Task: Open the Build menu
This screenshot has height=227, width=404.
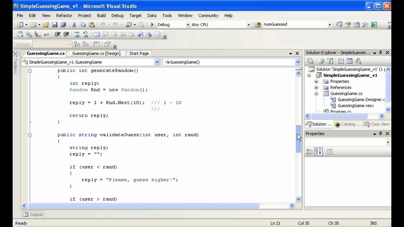Action: 101,15
